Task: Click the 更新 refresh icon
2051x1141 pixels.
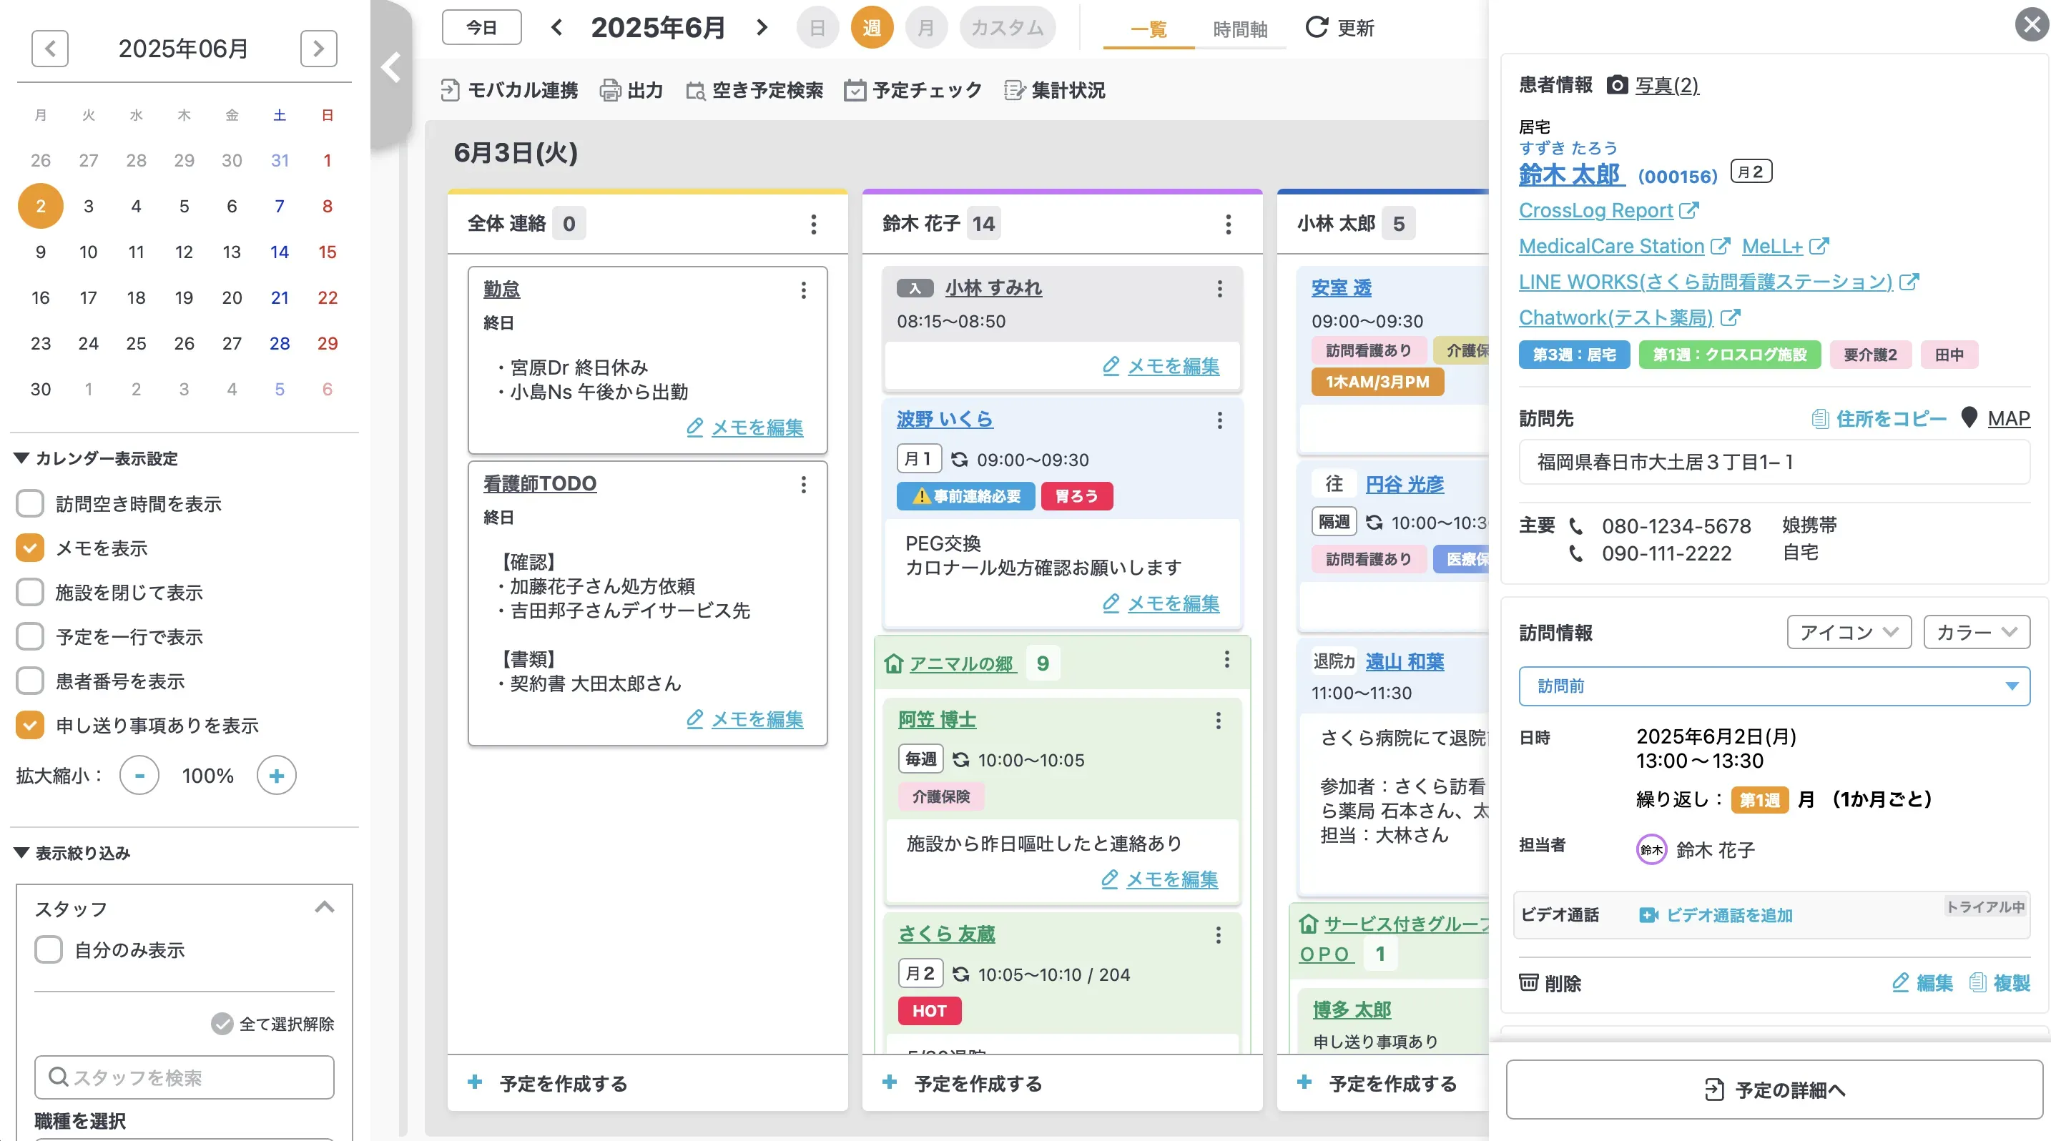Action: tap(1316, 28)
